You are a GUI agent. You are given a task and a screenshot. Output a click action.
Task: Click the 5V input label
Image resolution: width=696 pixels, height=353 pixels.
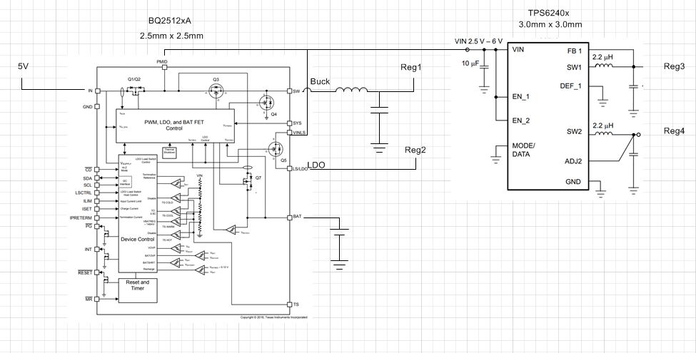pyautogui.click(x=23, y=66)
